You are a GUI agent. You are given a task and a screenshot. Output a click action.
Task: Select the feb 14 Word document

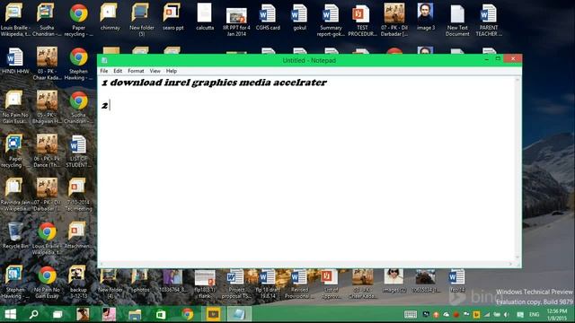coord(457,281)
